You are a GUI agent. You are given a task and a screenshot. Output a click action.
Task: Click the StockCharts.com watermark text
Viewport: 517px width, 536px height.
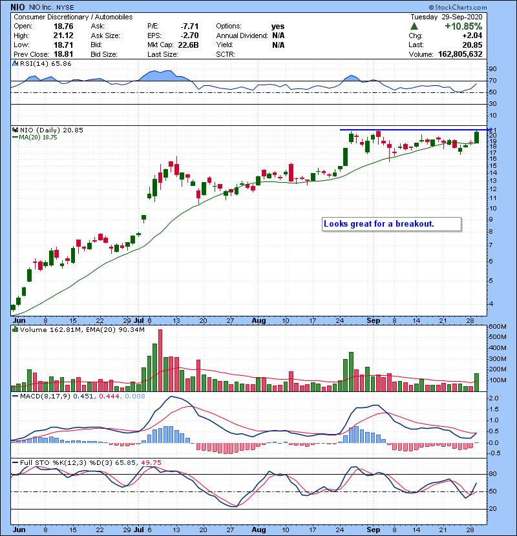458,7
